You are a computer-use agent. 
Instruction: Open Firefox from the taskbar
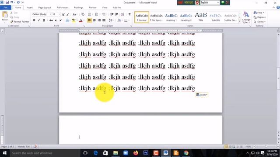tap(136, 153)
